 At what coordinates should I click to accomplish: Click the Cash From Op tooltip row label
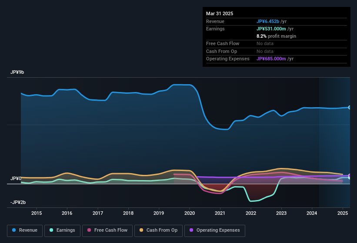tap(221, 51)
